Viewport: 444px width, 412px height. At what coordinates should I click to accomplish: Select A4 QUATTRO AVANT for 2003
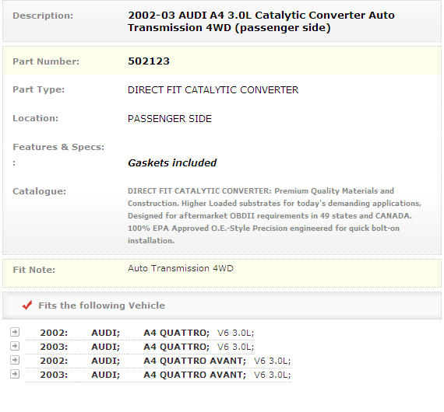point(195,375)
